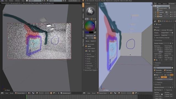Screen dimensions: 176x99
Task: Click the Render button in properties
Action: coord(157,30)
